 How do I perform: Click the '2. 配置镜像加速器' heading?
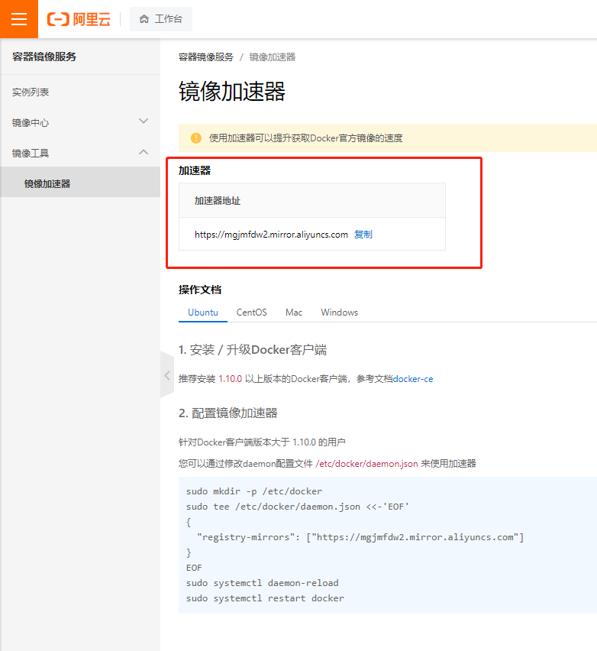tap(228, 413)
